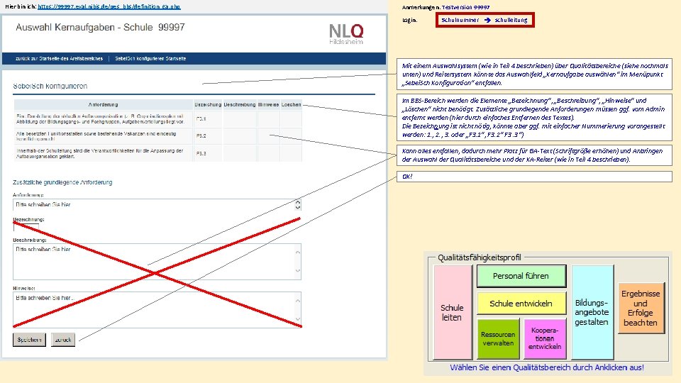Select the 'Schule leiten' quality area
The image size is (681, 383).
tap(453, 312)
